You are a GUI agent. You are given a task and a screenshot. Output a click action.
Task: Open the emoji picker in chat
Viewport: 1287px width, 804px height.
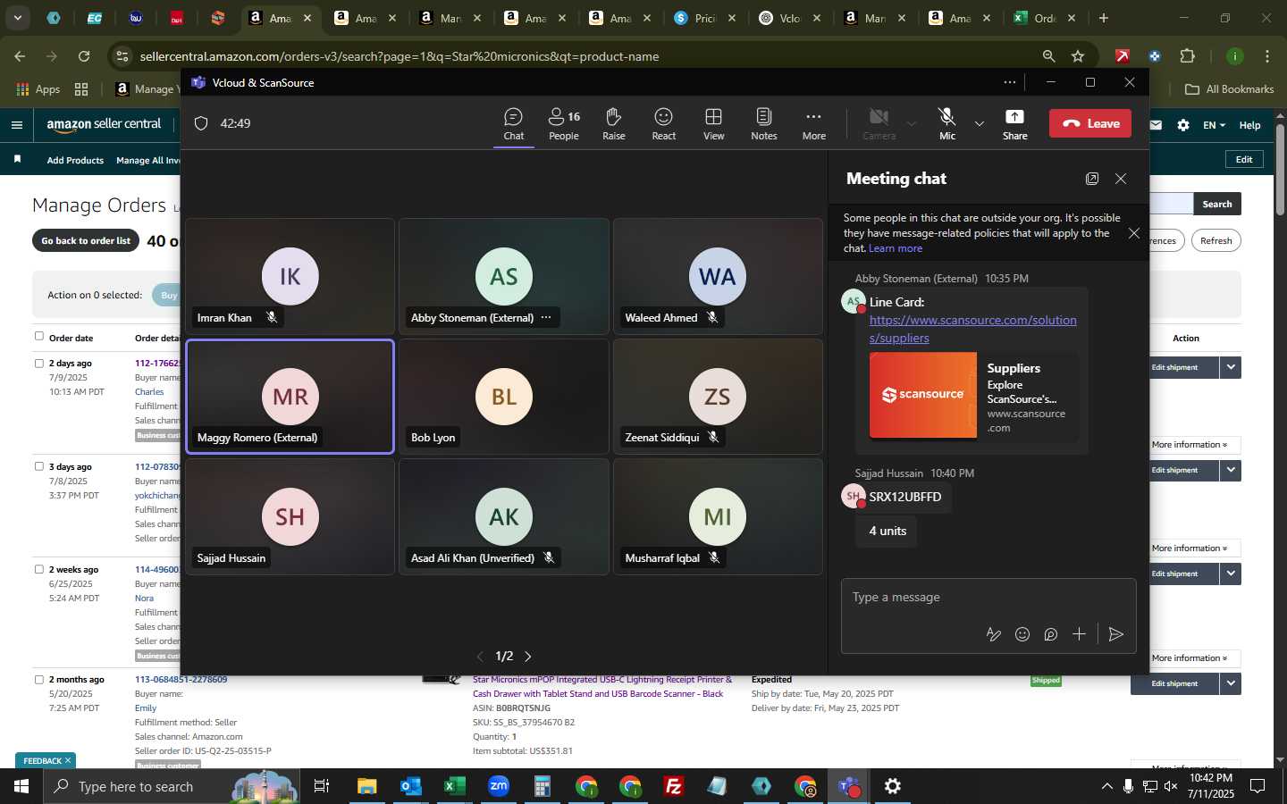[1022, 634]
